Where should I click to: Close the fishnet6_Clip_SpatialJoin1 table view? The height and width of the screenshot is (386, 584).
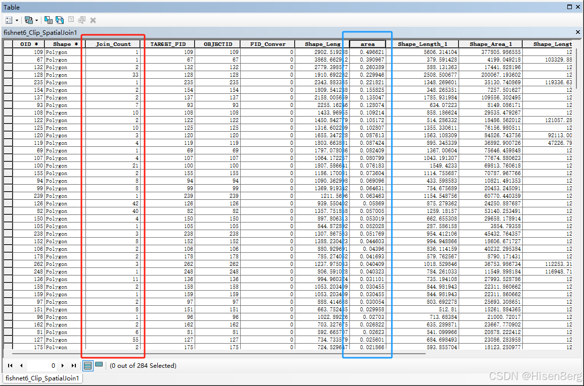click(x=577, y=32)
